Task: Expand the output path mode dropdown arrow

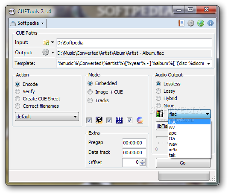Action: coord(53,53)
